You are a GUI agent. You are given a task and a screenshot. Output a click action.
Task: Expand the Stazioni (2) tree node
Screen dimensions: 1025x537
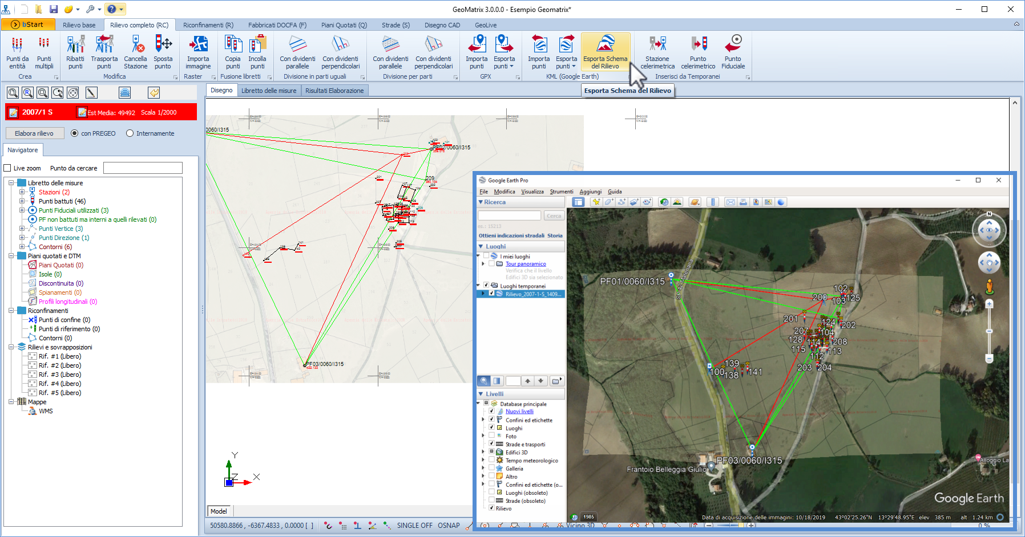(22, 192)
